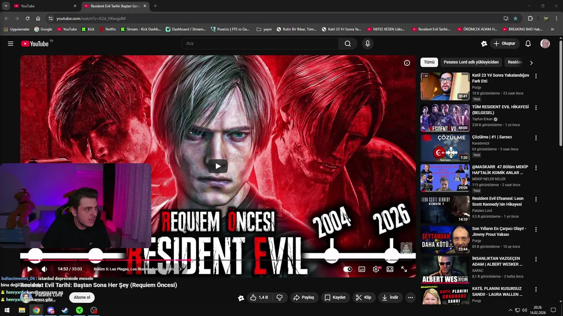The width and height of the screenshot is (563, 316).
Task: Click the page vertical scrollbar
Action: 560,93
